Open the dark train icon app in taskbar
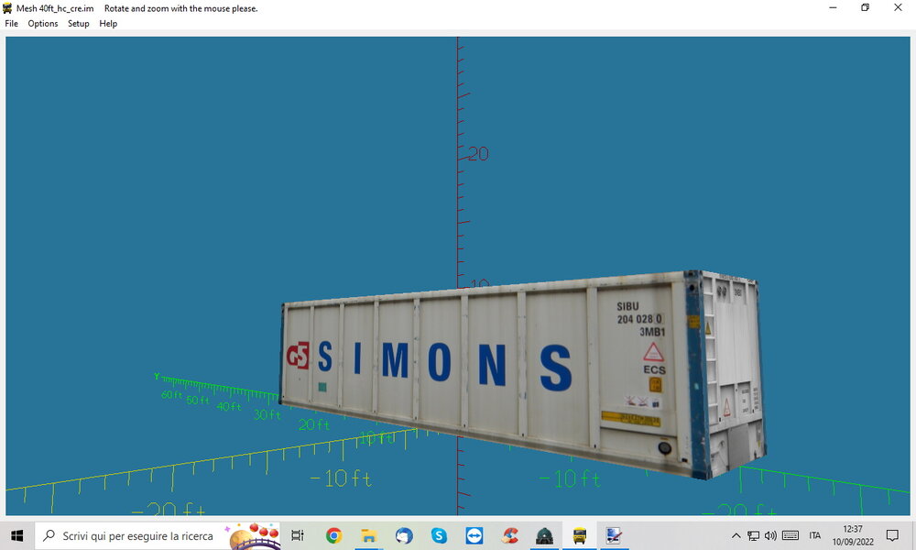916x550 pixels. (x=544, y=535)
